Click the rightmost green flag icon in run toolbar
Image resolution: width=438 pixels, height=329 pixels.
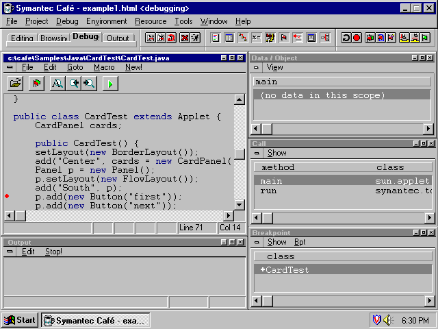tap(425, 38)
